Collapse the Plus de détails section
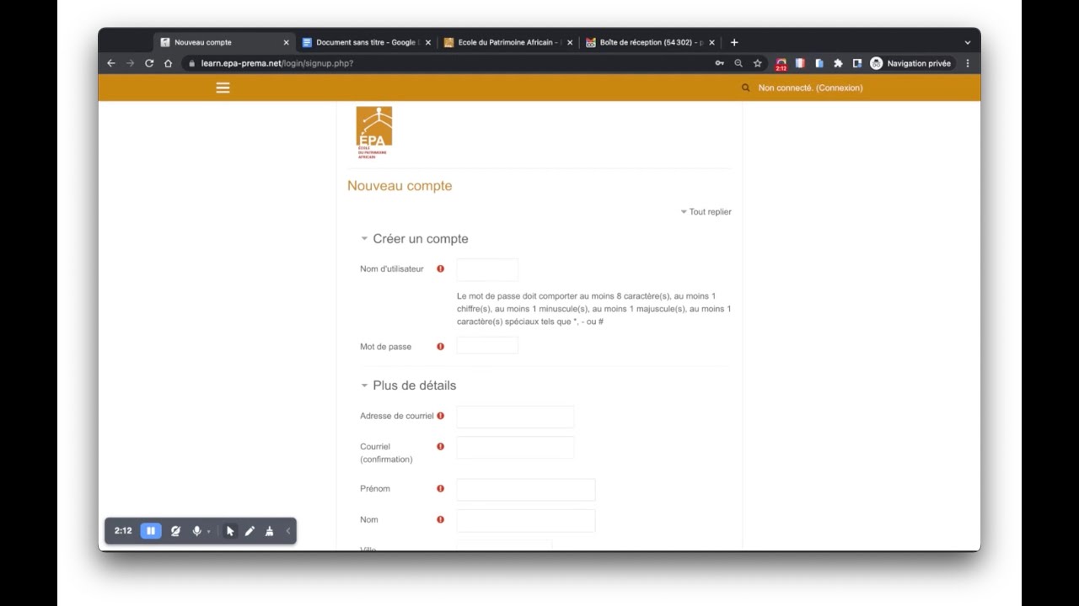The height and width of the screenshot is (606, 1079). [x=365, y=385]
